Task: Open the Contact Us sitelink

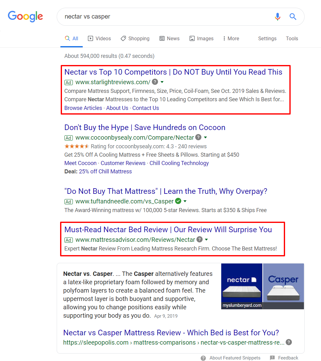Action: click(146, 108)
